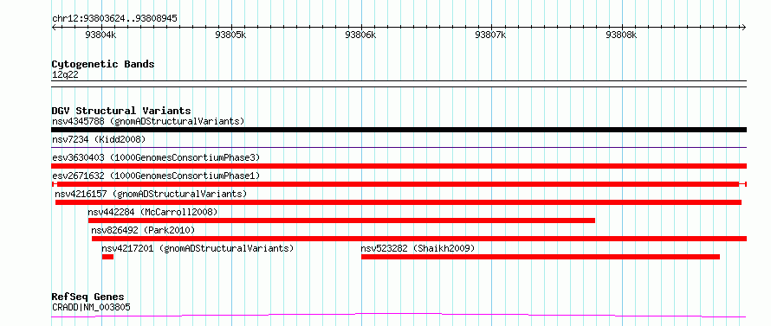Click the chr12:93803624..93808945 coordinate label
Viewport: 771px width, 326px height.
click(x=114, y=19)
